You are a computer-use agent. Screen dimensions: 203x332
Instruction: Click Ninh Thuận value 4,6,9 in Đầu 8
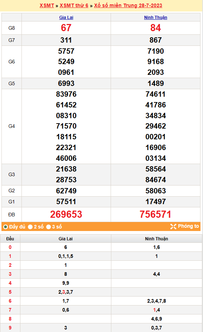pos(156,319)
